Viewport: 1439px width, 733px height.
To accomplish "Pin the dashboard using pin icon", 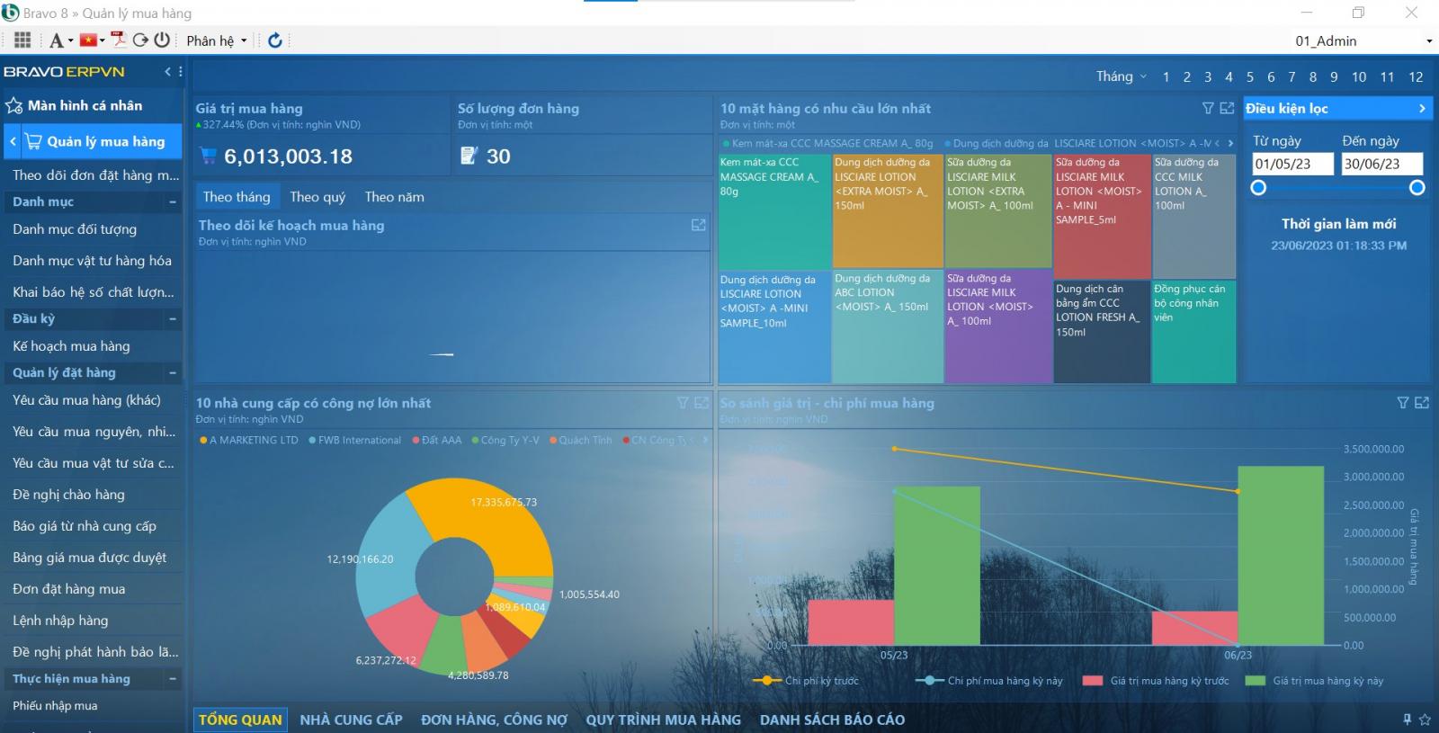I will pos(1407,720).
